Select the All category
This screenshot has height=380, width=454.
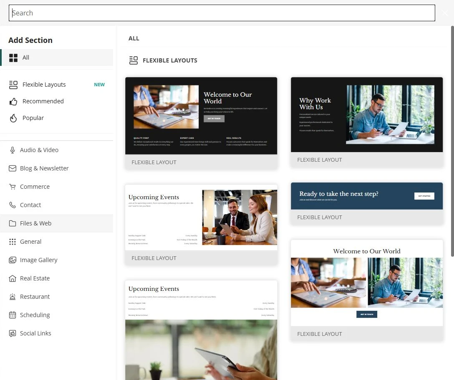57,57
